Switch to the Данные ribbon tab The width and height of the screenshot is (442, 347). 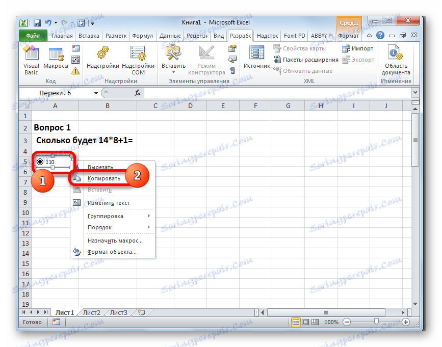coord(170,36)
